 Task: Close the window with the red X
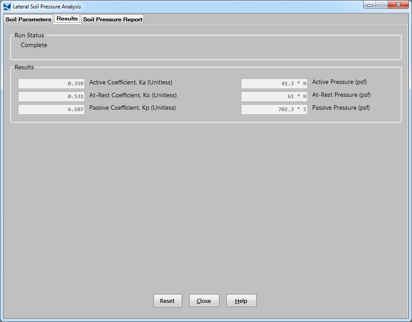click(398, 5)
